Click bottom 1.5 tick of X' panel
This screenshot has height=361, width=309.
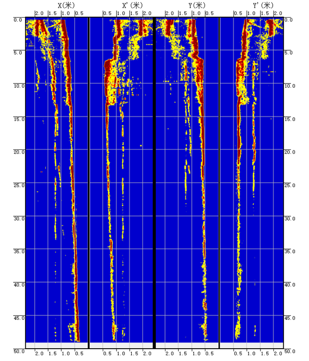tap(134, 353)
